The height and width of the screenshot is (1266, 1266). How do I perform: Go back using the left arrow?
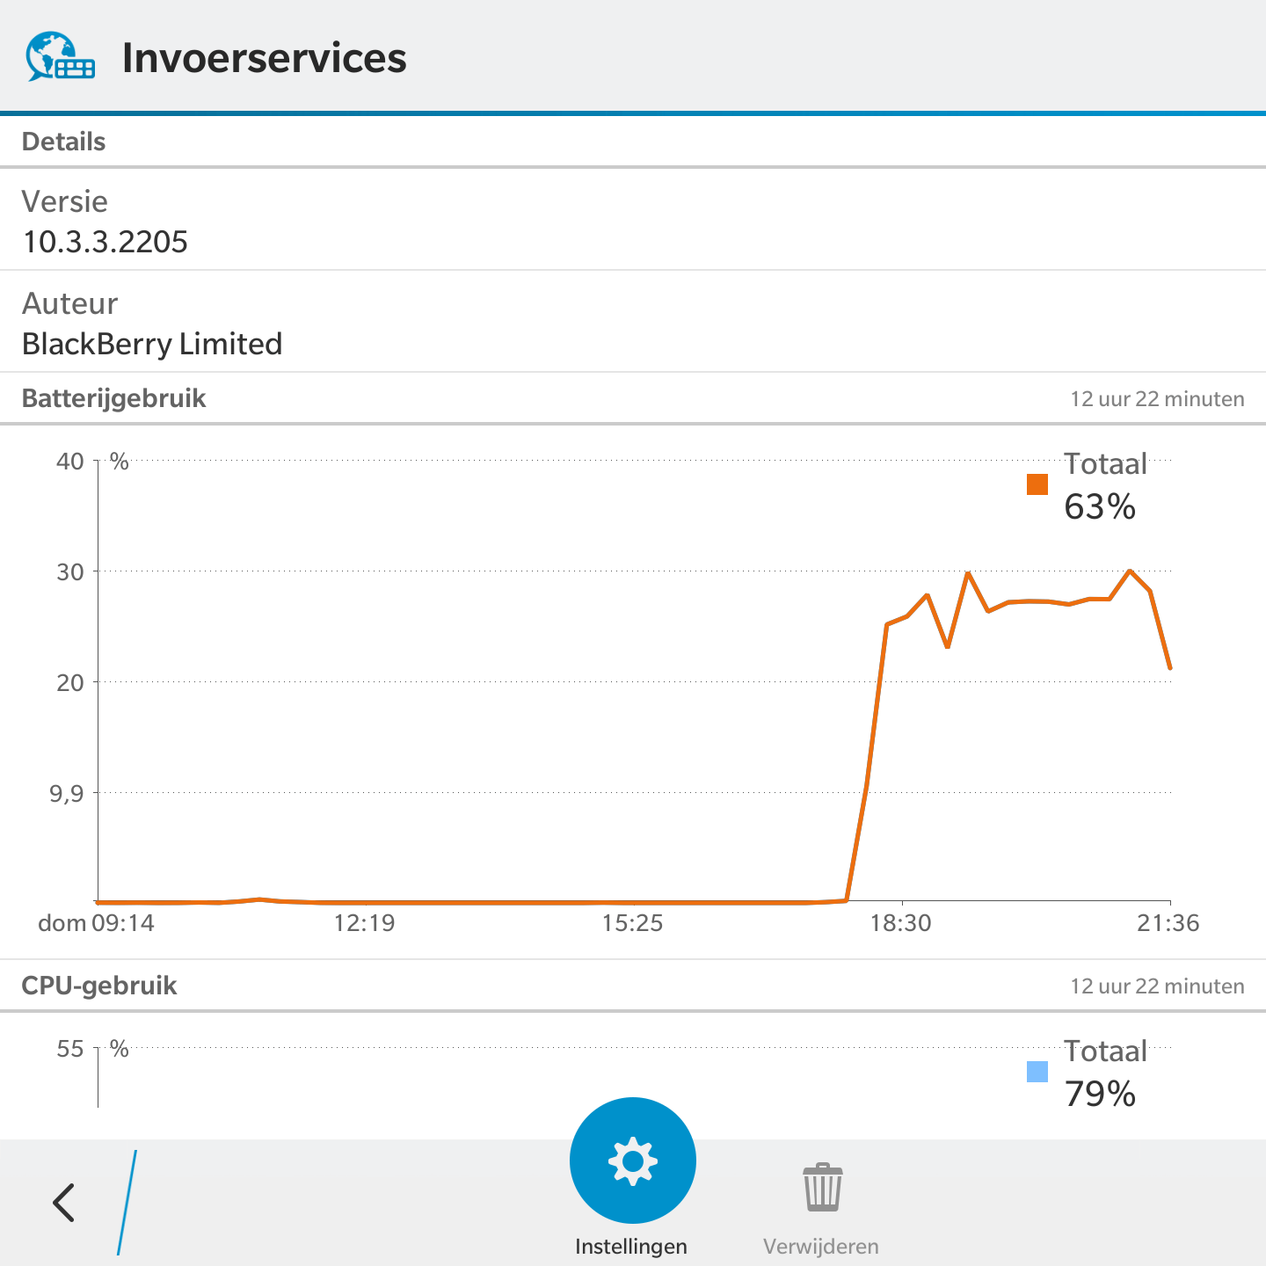click(64, 1202)
